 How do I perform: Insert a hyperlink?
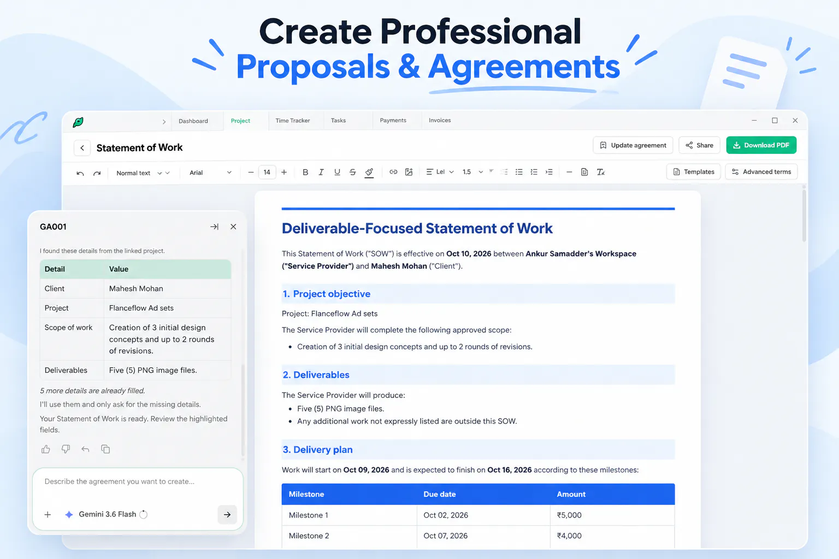pyautogui.click(x=393, y=172)
